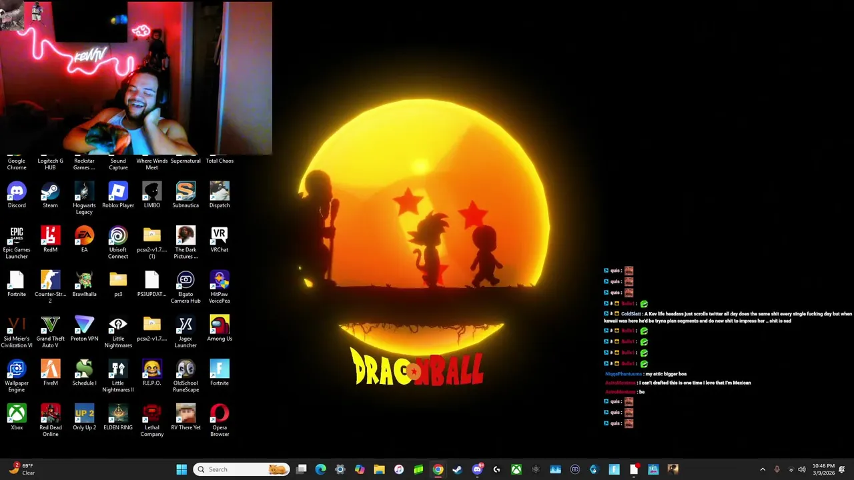Open Steam from the taskbar
The height and width of the screenshot is (480, 854).
457,469
